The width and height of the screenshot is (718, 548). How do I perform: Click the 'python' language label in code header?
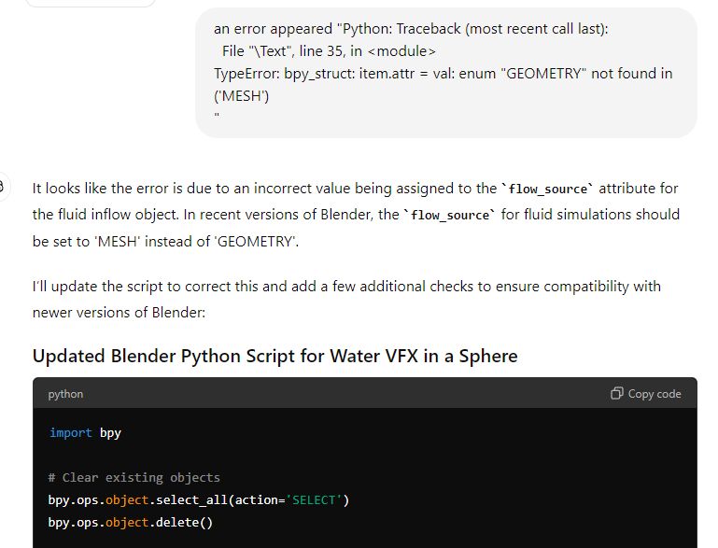[x=65, y=394]
